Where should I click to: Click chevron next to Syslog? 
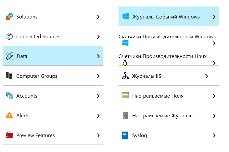tap(214, 135)
